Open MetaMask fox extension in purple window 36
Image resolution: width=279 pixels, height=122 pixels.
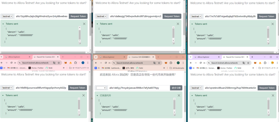[255, 63]
